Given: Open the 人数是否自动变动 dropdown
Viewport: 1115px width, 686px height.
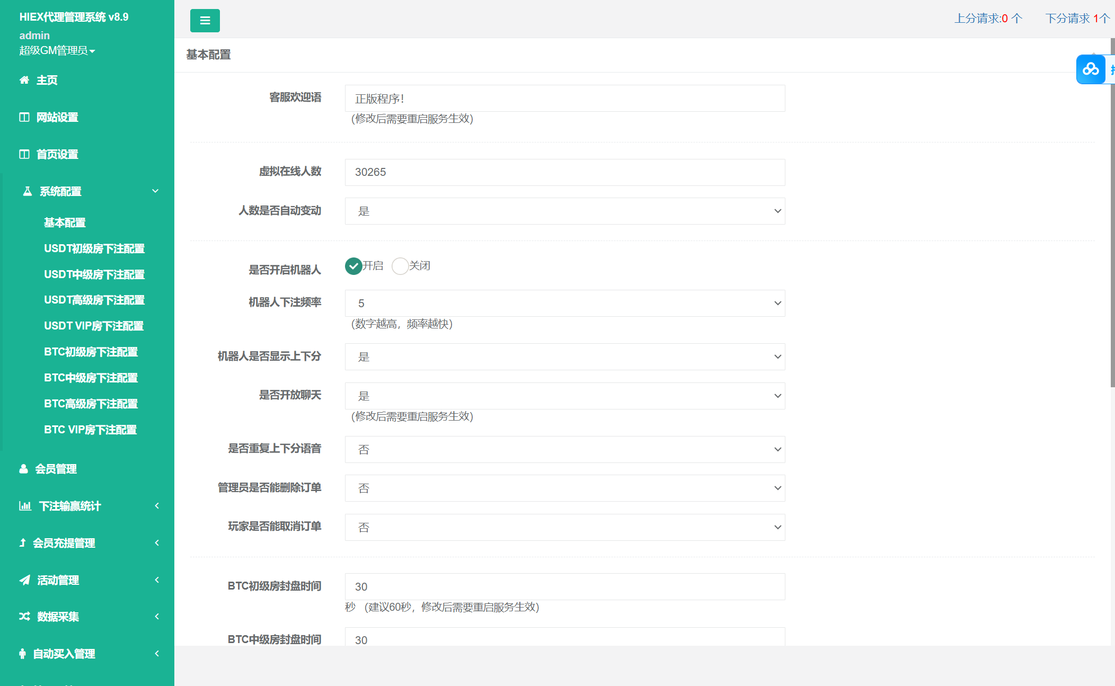Looking at the screenshot, I should pos(564,211).
